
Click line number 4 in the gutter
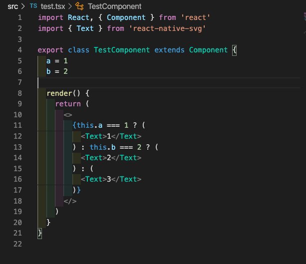point(19,50)
